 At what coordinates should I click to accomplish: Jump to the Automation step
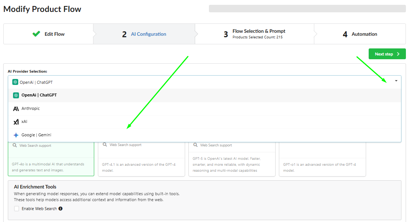[x=360, y=34]
